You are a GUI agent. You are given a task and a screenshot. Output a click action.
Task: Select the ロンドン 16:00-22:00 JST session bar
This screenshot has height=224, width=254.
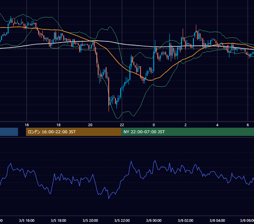click(x=74, y=132)
